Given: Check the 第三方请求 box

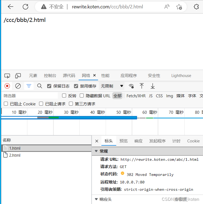Looking at the screenshot, I should tap(71, 104).
